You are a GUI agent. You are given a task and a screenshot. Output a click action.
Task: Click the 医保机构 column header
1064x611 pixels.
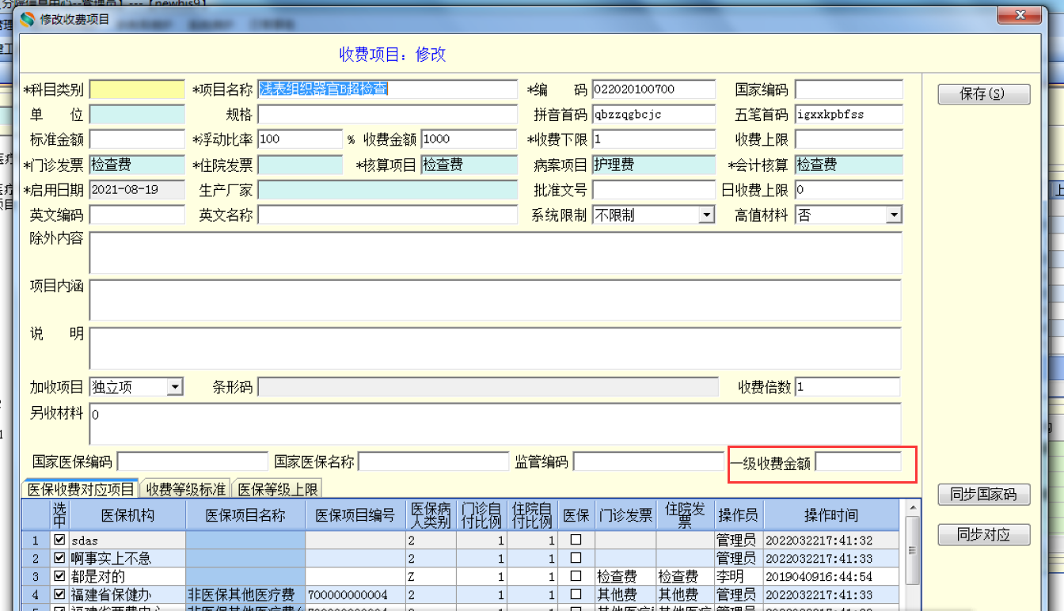pos(128,515)
